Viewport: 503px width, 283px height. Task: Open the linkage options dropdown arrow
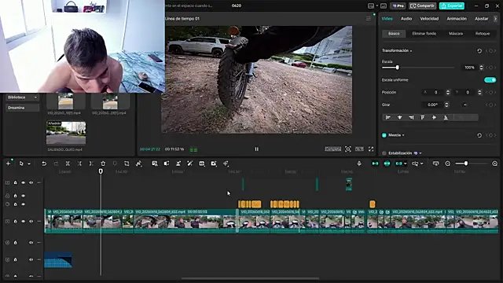point(406,164)
